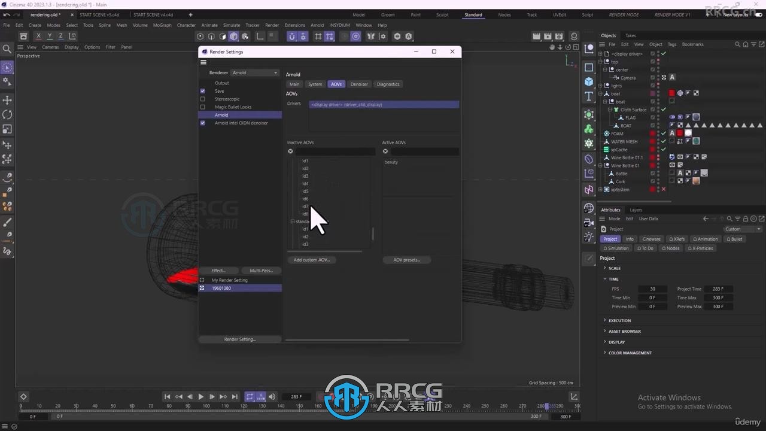Select the Move tool in left toolbar
The width and height of the screenshot is (766, 431).
click(x=7, y=100)
